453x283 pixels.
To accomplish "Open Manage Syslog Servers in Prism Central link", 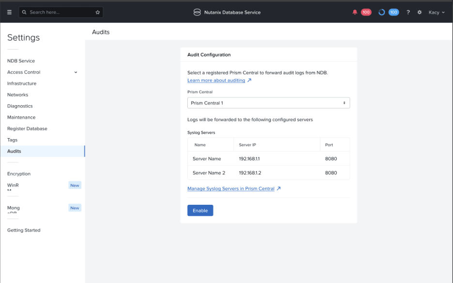I will click(231, 188).
